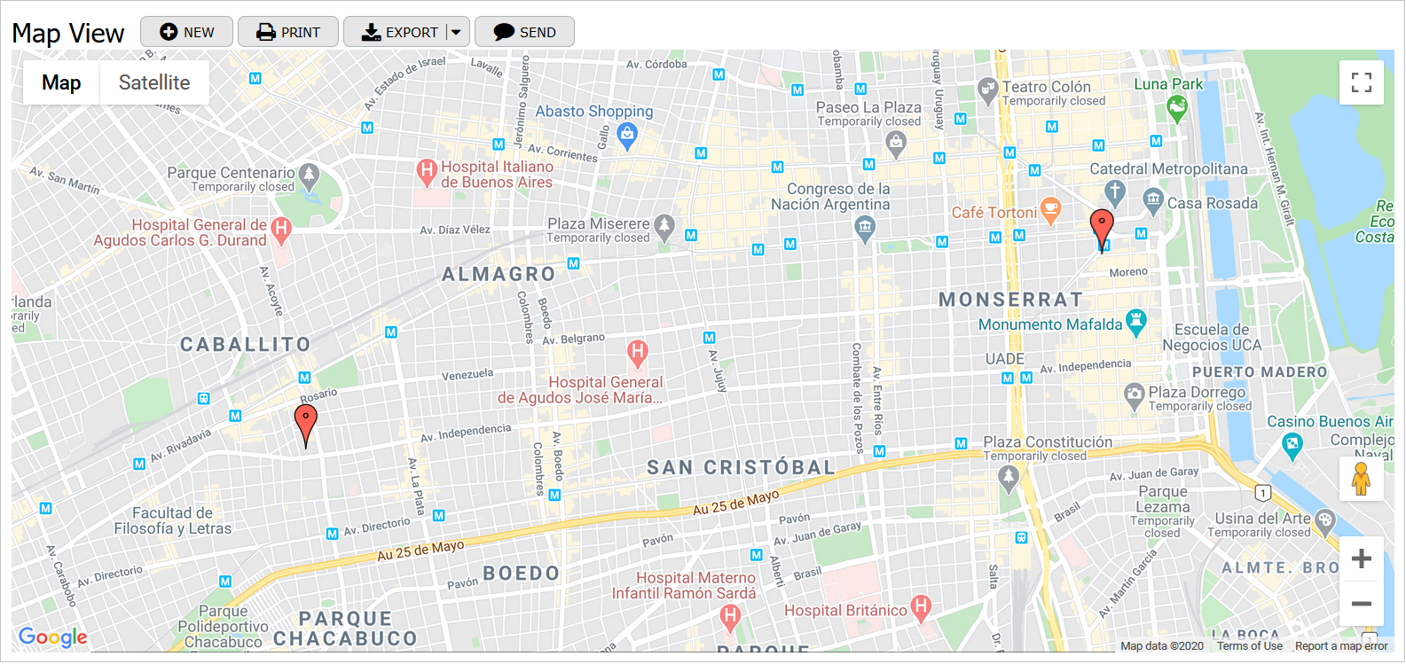Image resolution: width=1406 pixels, height=664 pixels.
Task: Click the SAN CRISTÓBAL neighborhood label
Action: pyautogui.click(x=742, y=467)
